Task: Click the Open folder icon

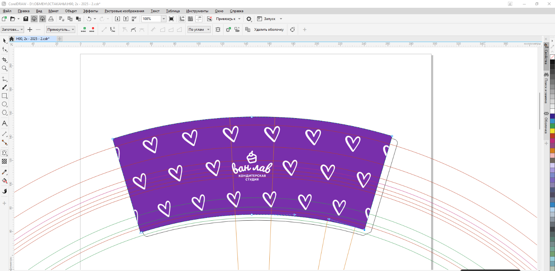Action: [13, 19]
